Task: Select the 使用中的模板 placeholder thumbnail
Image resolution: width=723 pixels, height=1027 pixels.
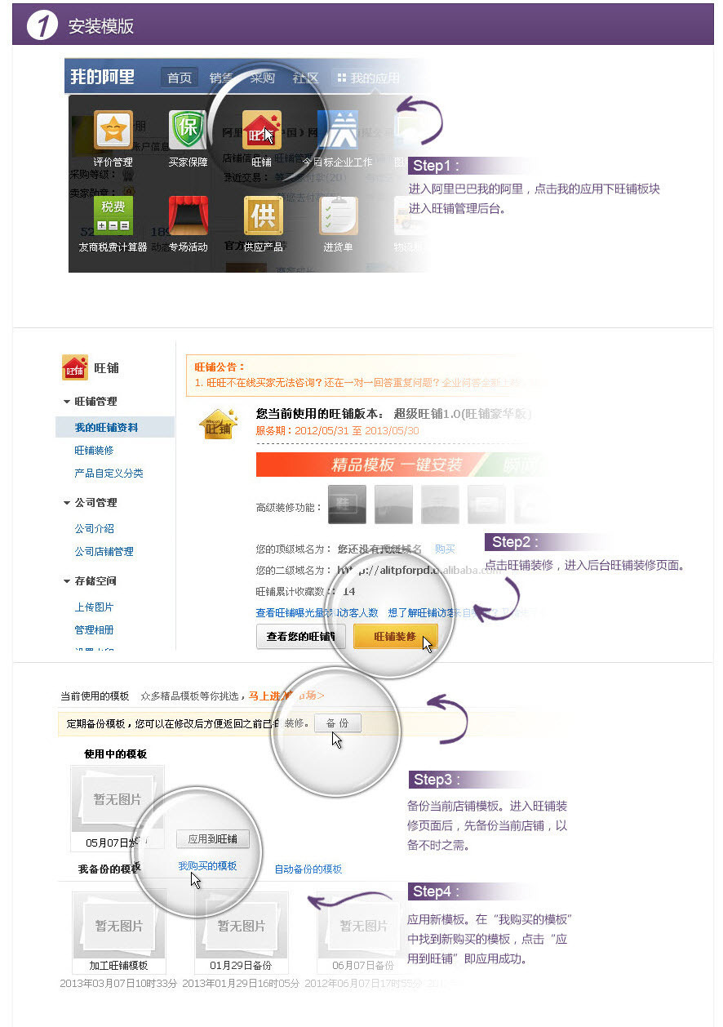Action: [x=118, y=799]
